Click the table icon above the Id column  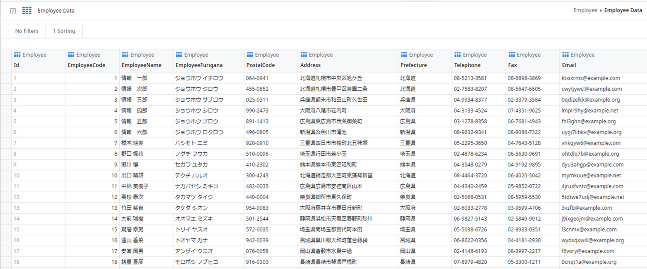pos(17,55)
